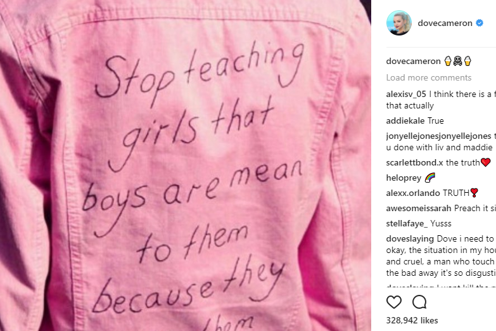The image size is (496, 331).
Task: View the 328,942 likes list
Action: pyautogui.click(x=412, y=320)
